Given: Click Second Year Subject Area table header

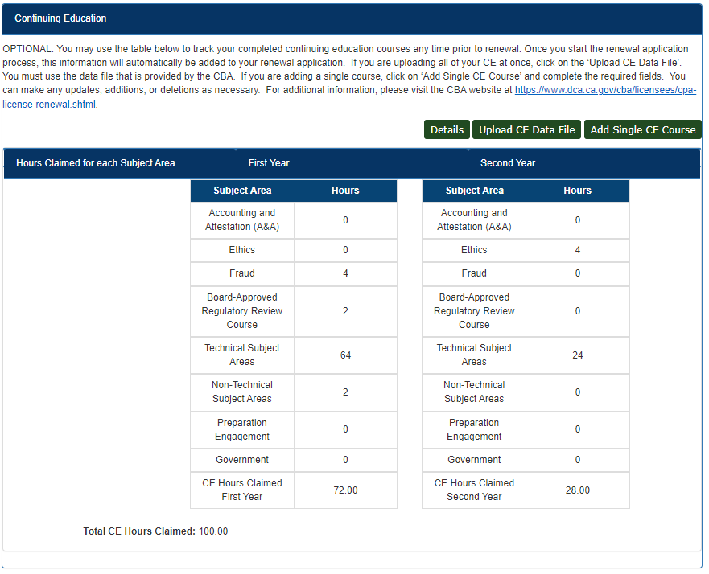Looking at the screenshot, I should [x=474, y=191].
